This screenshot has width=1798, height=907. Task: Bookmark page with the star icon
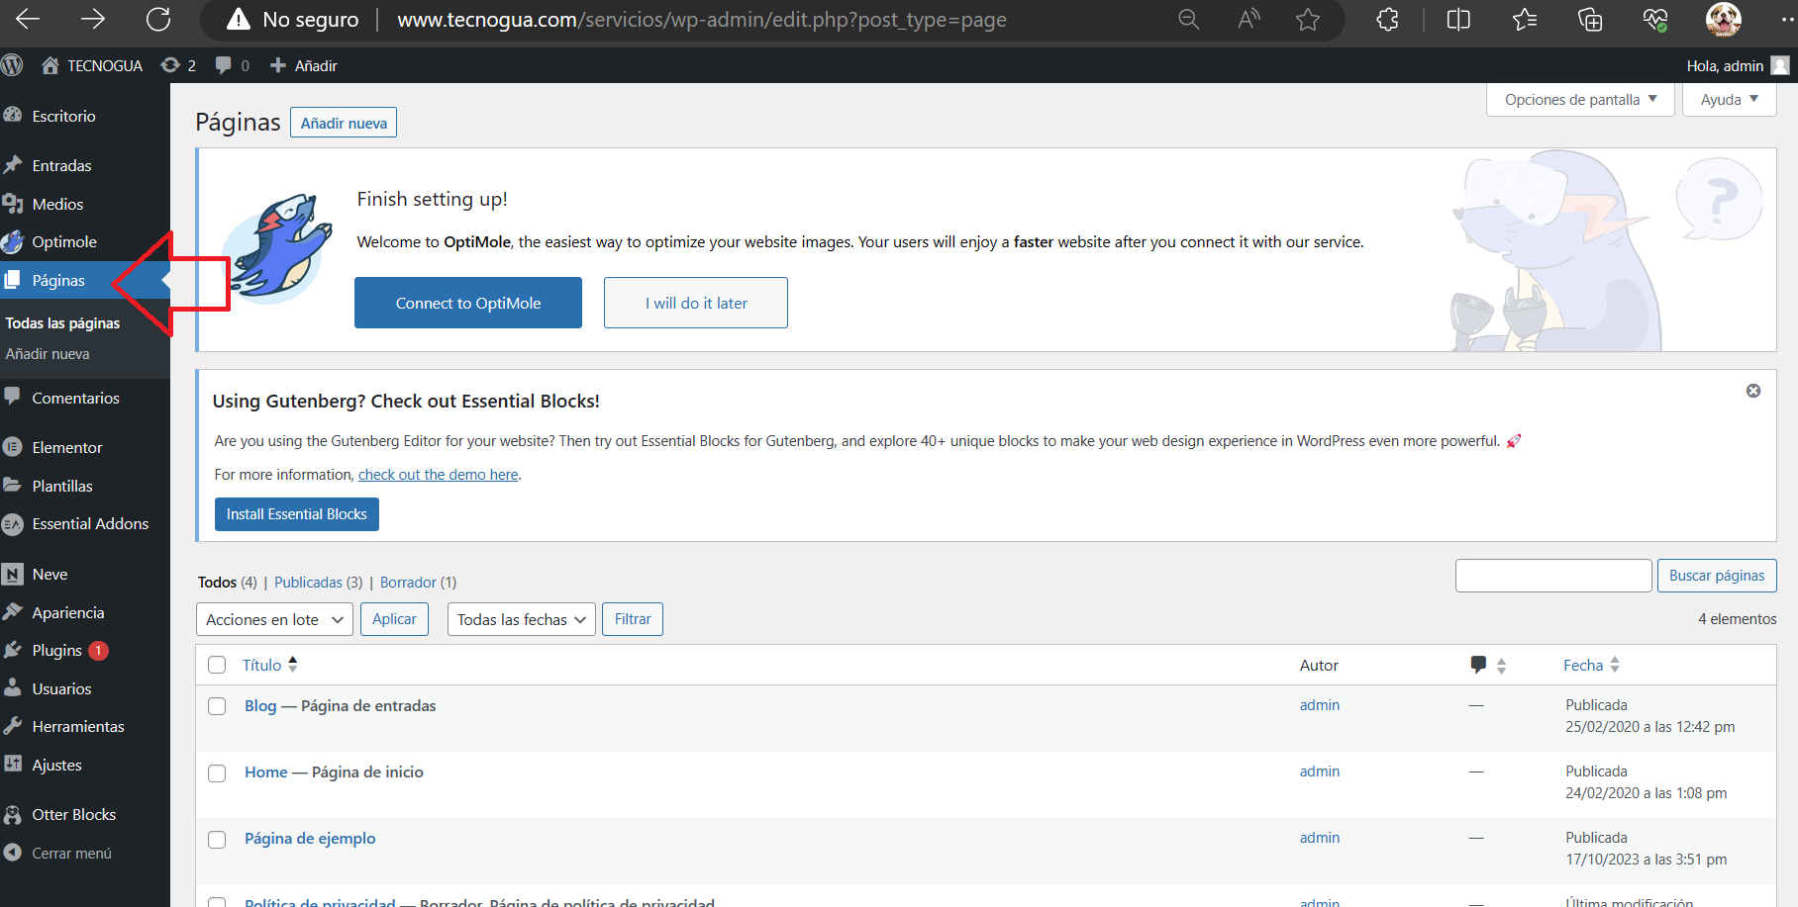pyautogui.click(x=1308, y=19)
